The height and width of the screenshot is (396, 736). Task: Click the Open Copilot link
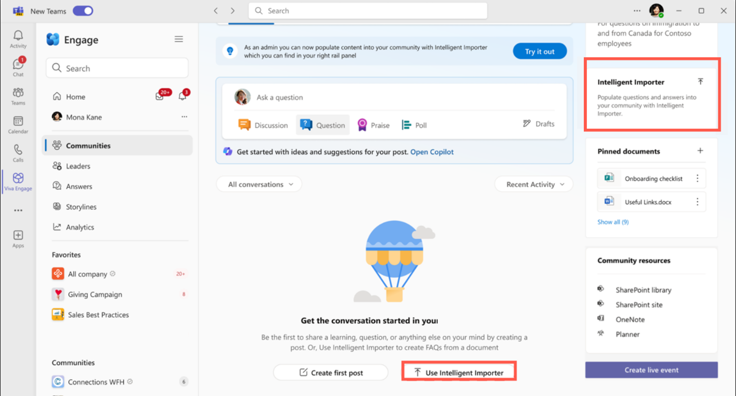(432, 152)
